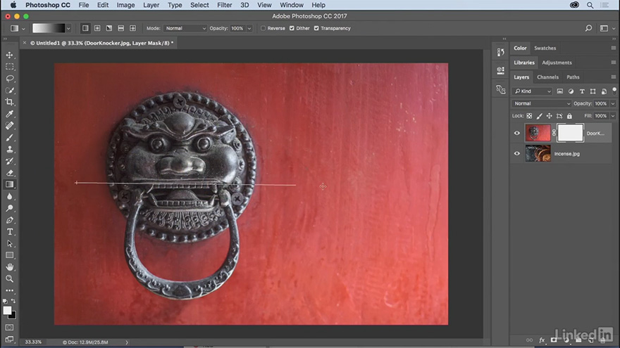Toggle lock all

[569, 116]
